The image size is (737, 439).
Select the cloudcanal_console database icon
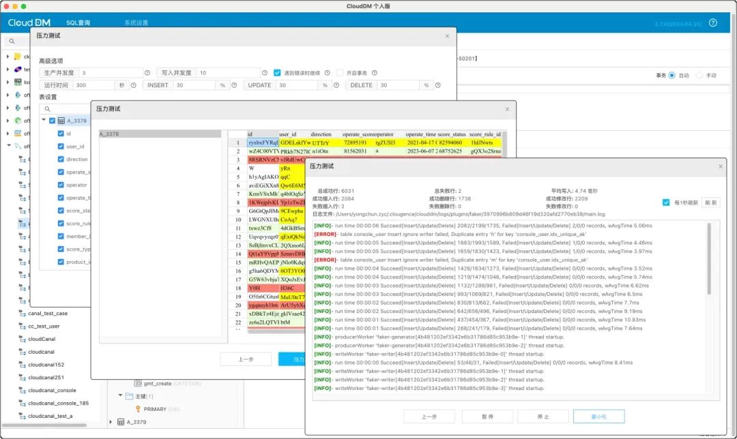pyautogui.click(x=22, y=390)
